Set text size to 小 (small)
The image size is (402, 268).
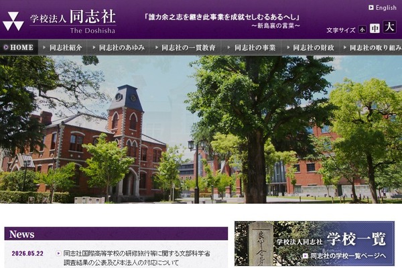pos(362,29)
